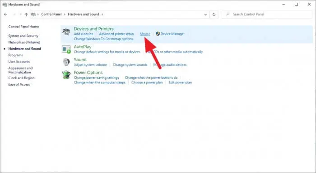Open Appearance and Personalization category
The image size is (316, 173).
click(x=20, y=70)
